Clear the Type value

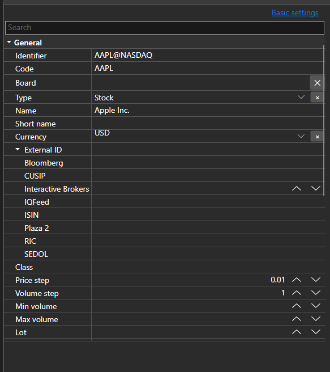coord(317,98)
